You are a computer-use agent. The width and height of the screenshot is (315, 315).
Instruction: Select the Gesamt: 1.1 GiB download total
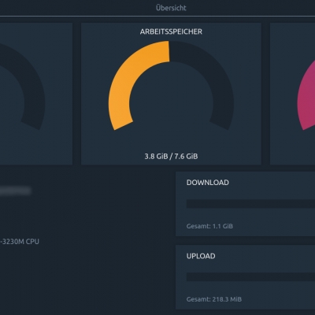[x=209, y=226]
